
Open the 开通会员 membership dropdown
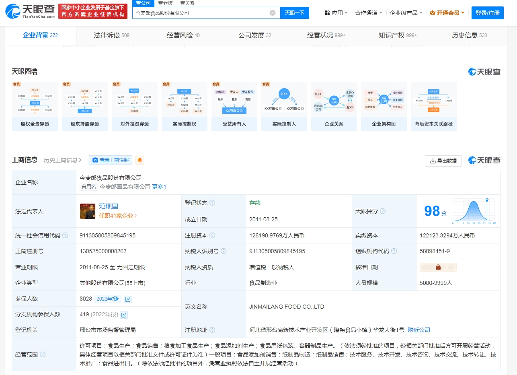(447, 13)
